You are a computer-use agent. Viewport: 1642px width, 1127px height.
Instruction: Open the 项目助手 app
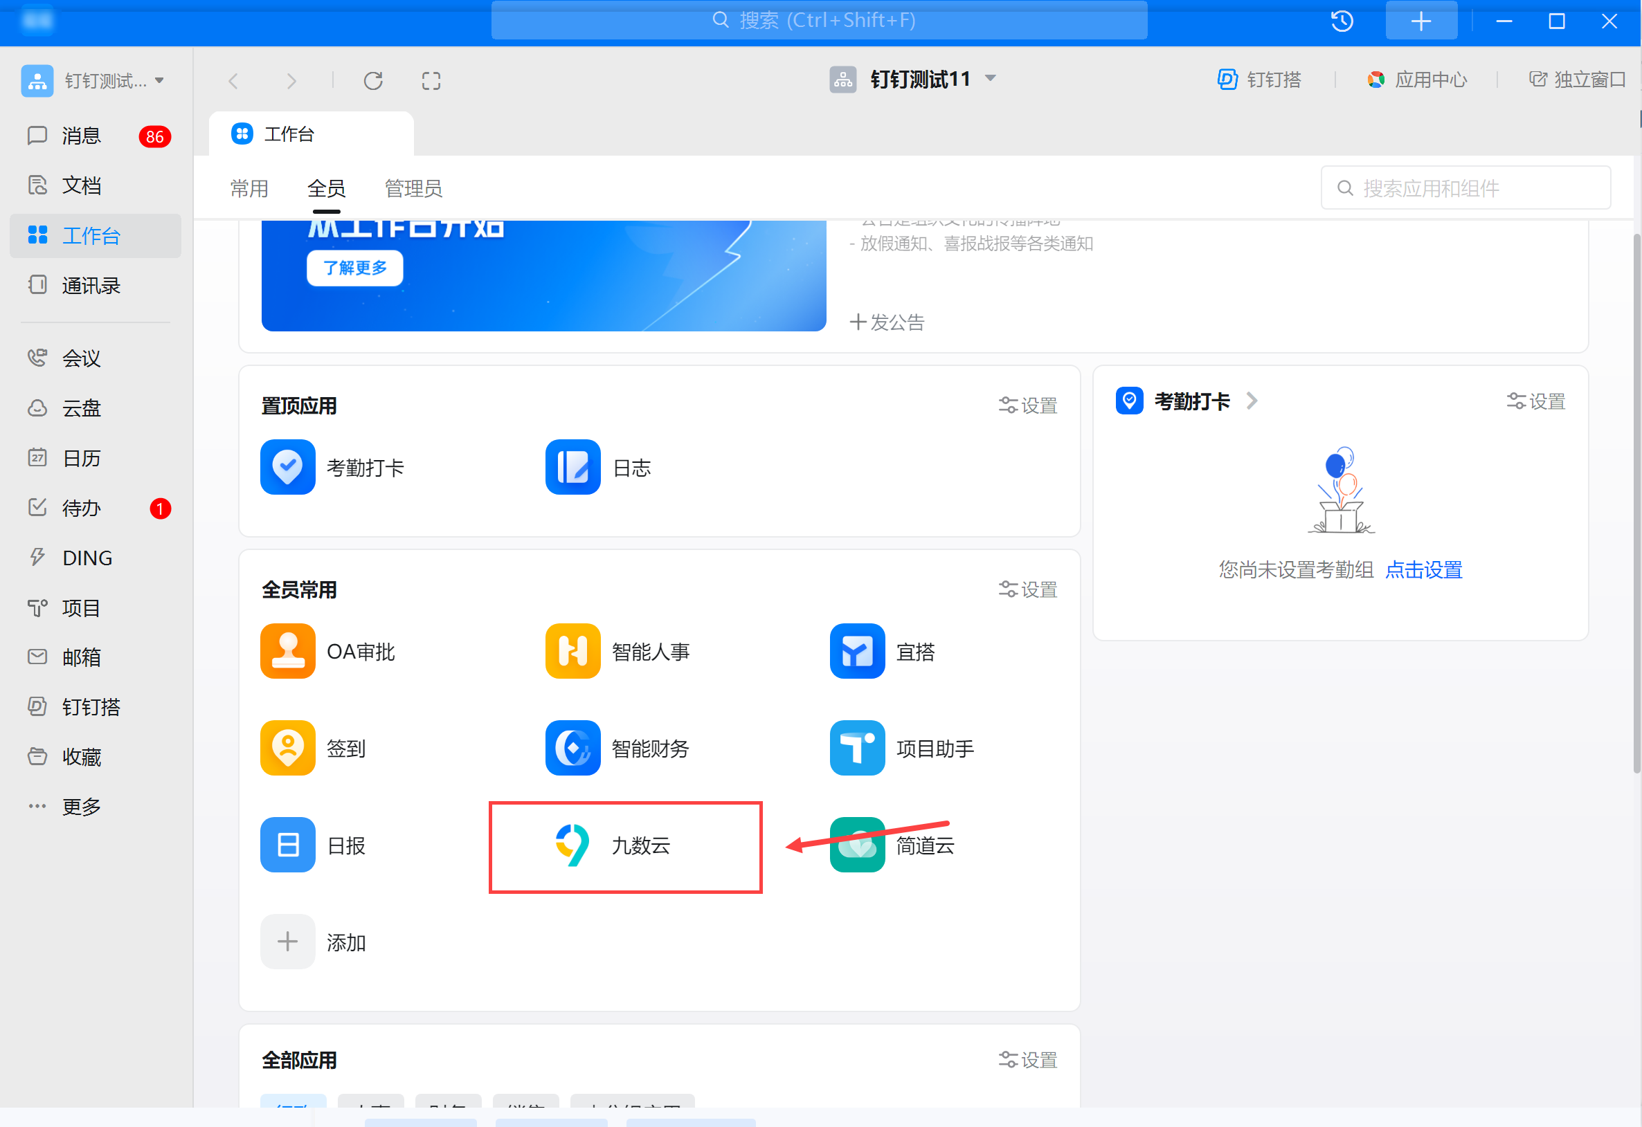point(902,749)
